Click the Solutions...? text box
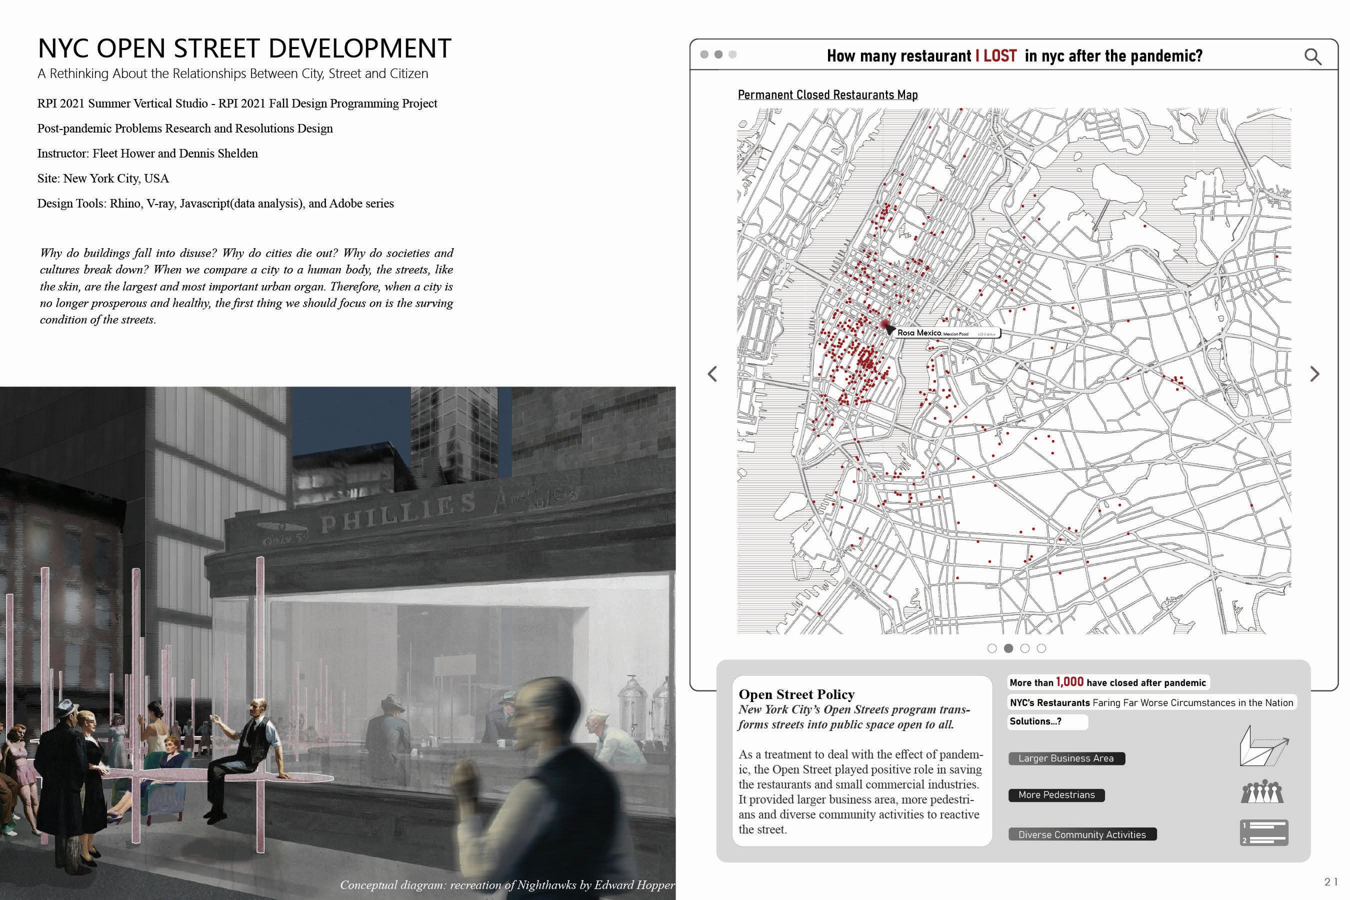 1047,721
